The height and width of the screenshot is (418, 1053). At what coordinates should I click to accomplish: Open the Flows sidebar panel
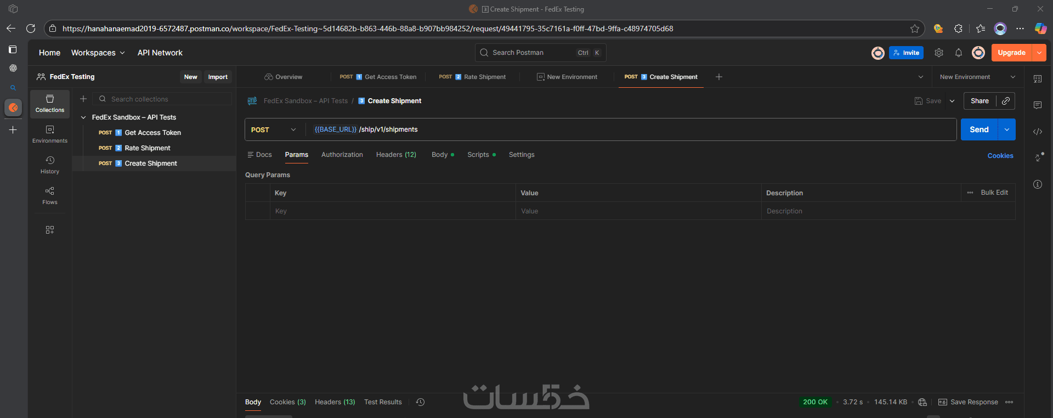50,196
